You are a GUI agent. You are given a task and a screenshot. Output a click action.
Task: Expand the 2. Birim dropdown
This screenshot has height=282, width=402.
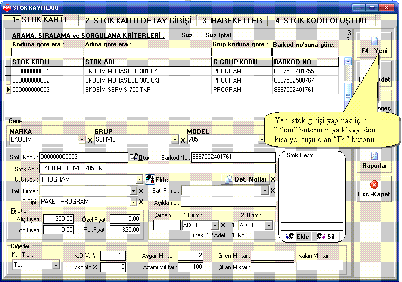[x=269, y=226]
